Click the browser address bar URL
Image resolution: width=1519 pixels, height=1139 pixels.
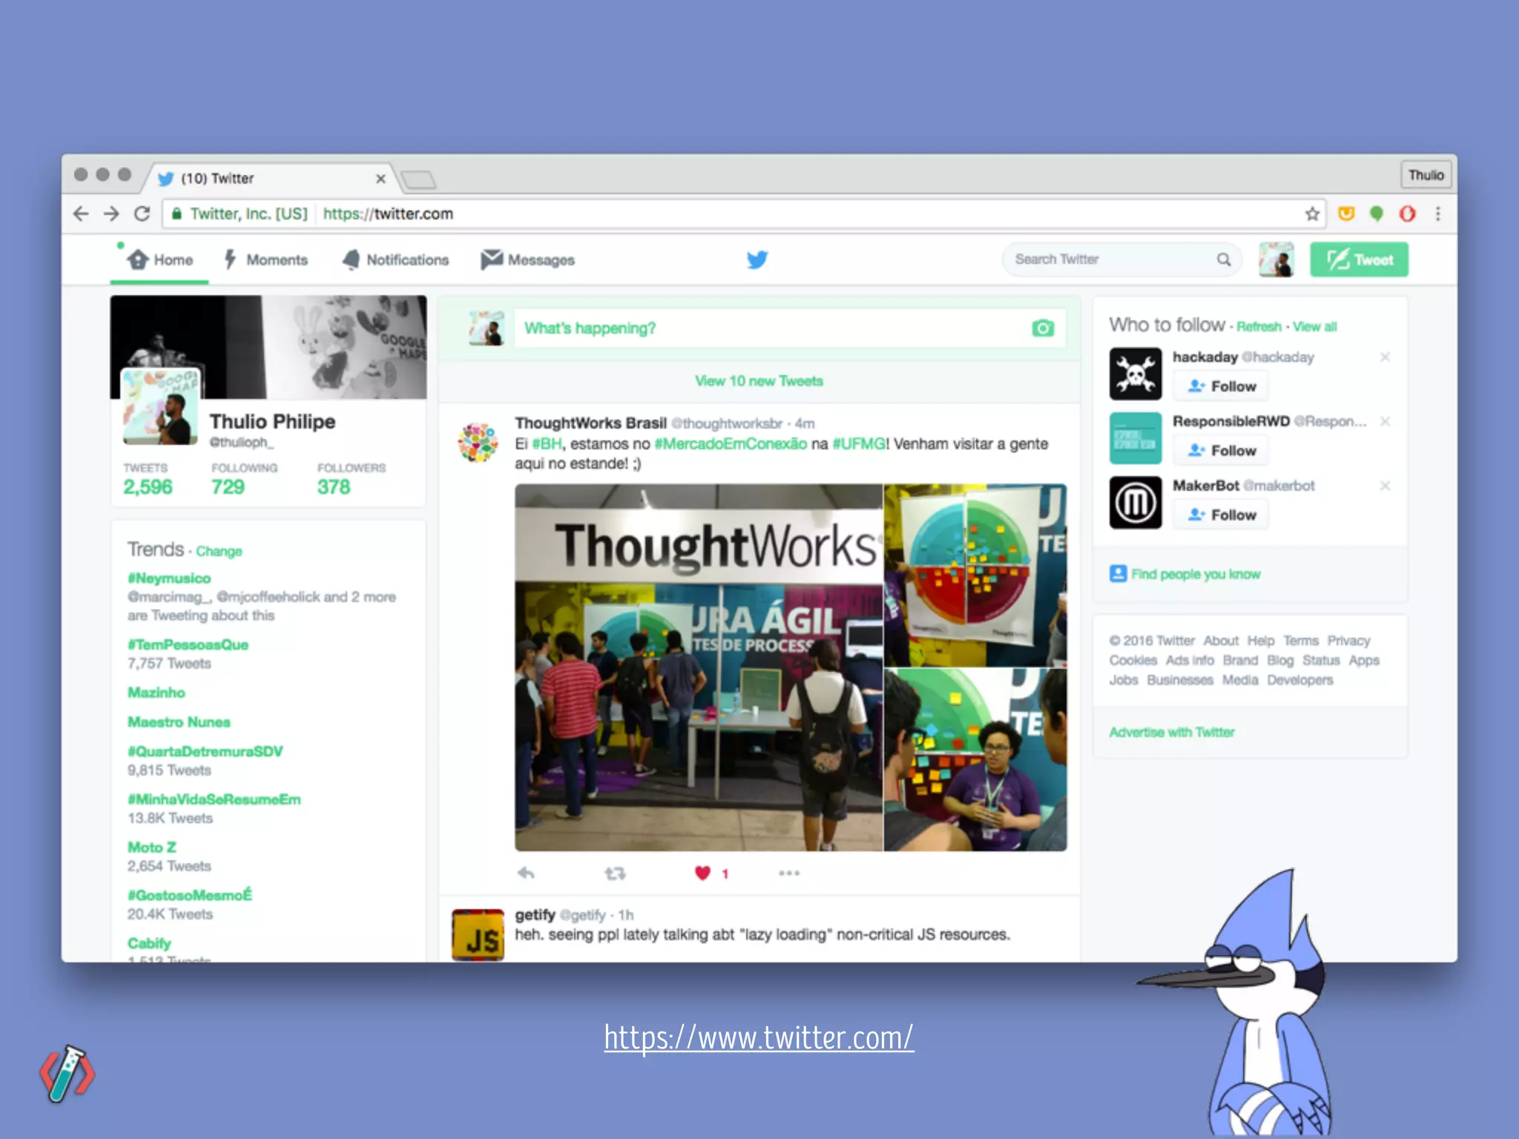388,214
